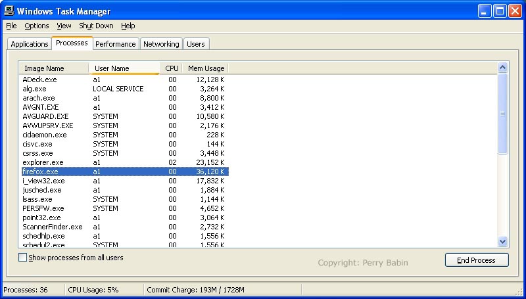
Task: Enable Show processes from all users
Action: coord(22,258)
